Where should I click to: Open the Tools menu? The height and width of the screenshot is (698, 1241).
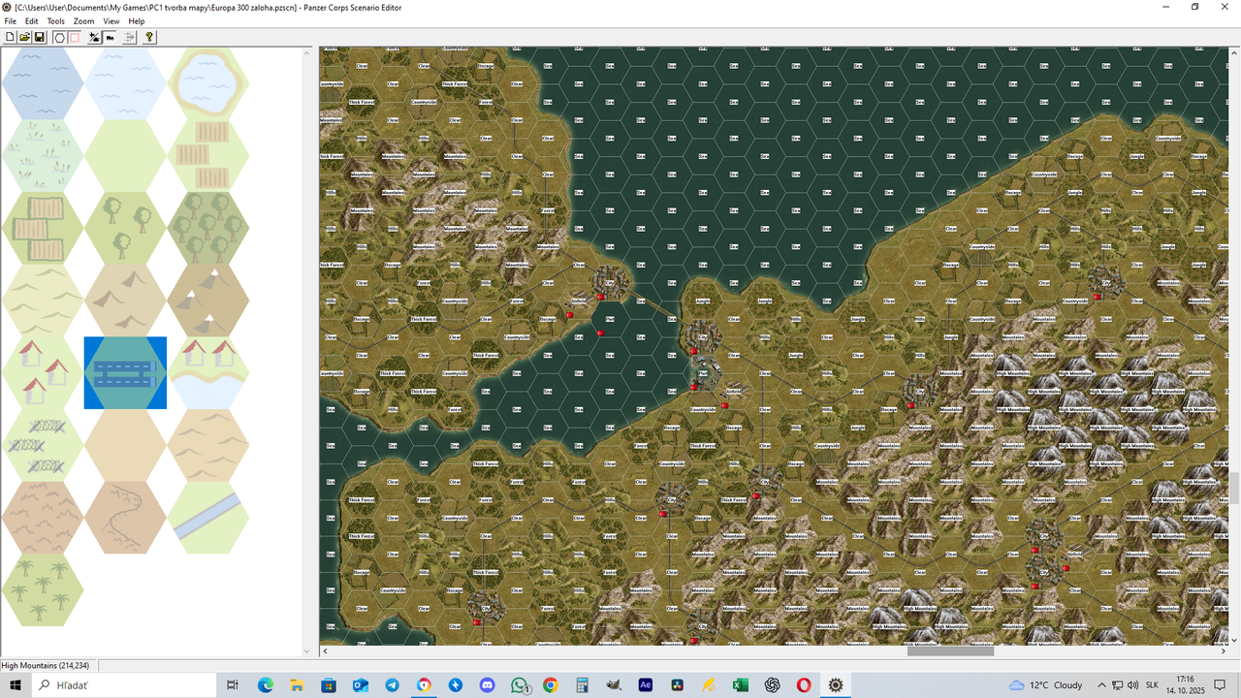(x=56, y=21)
